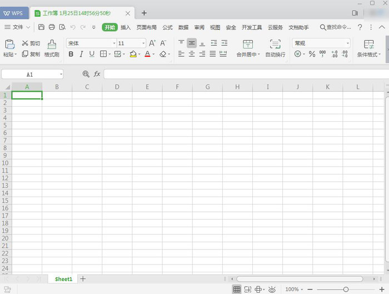Click the Insert Function fx icon
Image resolution: width=389 pixels, height=294 pixels.
tap(97, 74)
